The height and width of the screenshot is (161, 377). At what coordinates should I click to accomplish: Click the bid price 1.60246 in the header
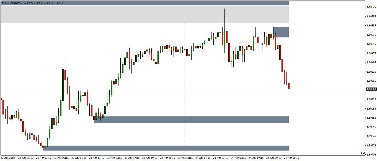28,2
